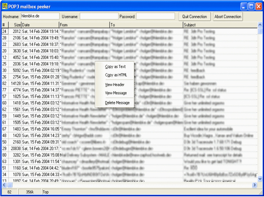Select message number 22 in the # column

pyautogui.click(x=4, y=44)
